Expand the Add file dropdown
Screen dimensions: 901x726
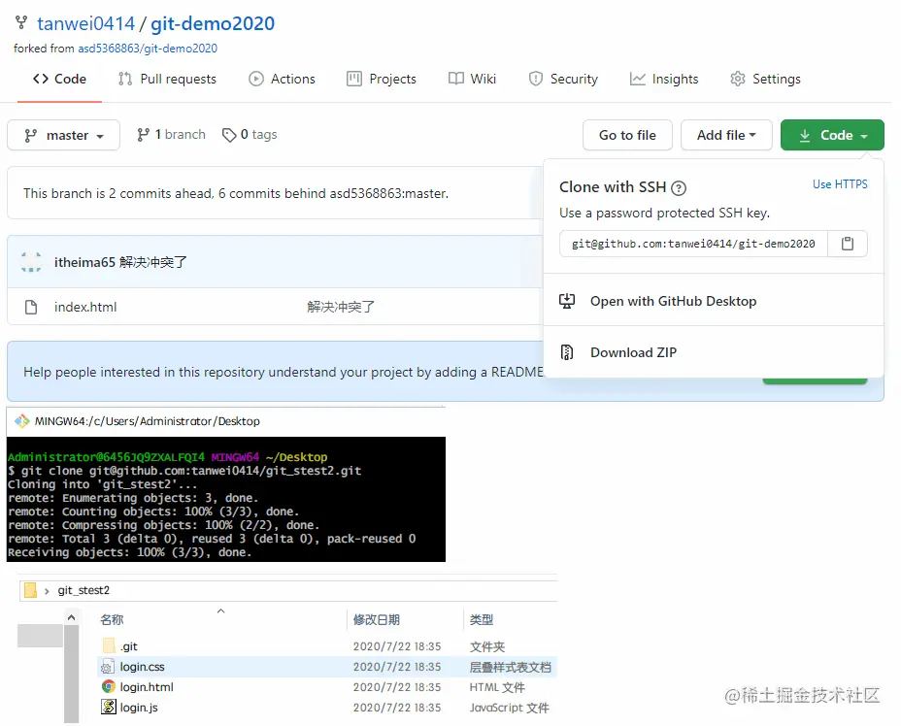tap(726, 136)
